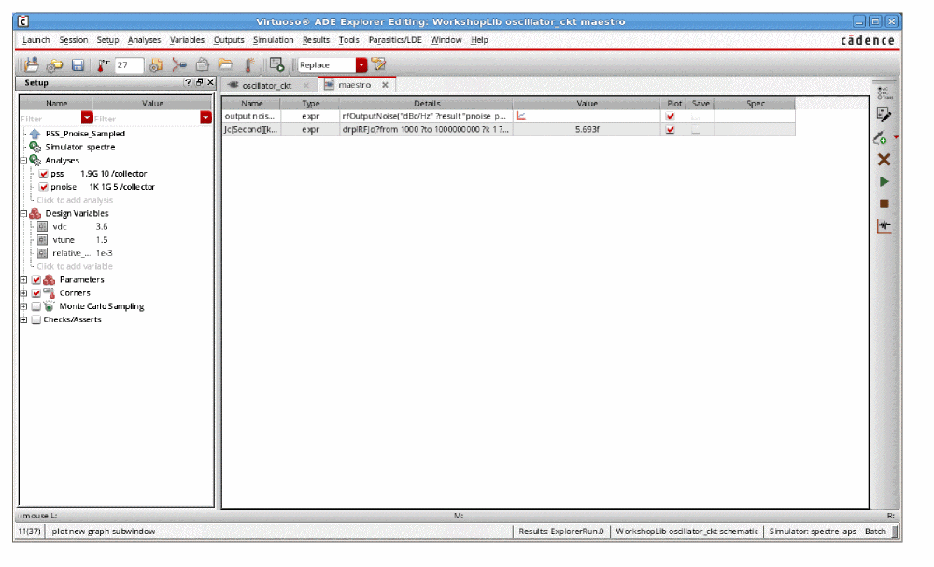The height and width of the screenshot is (567, 934).
Task: Open the Simulation menu
Action: 273,40
